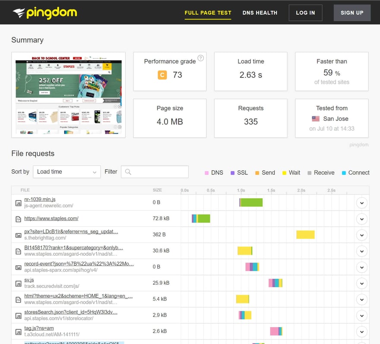This screenshot has width=380, height=344.
Task: Click the blue Connect legend swatch
Action: [344, 173]
